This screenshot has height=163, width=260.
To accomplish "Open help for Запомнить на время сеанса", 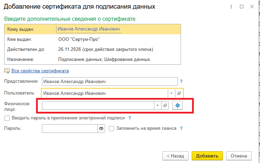I will click(181, 128).
